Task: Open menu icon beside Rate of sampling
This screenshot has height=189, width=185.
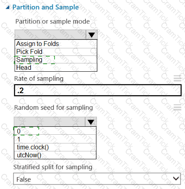Action: point(177,78)
